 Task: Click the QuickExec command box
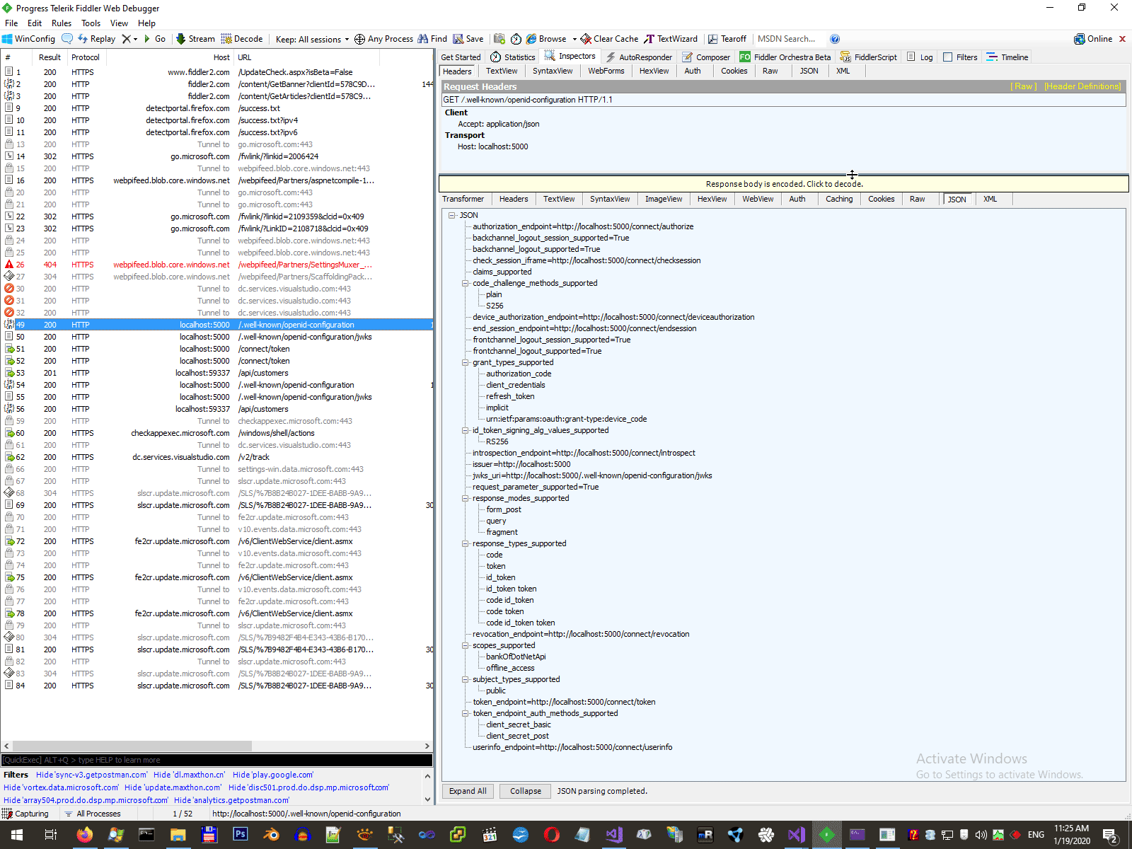click(216, 760)
